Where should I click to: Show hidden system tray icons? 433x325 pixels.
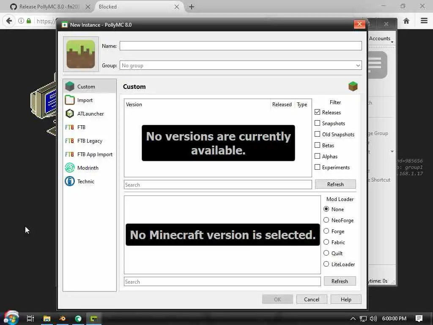click(x=353, y=318)
